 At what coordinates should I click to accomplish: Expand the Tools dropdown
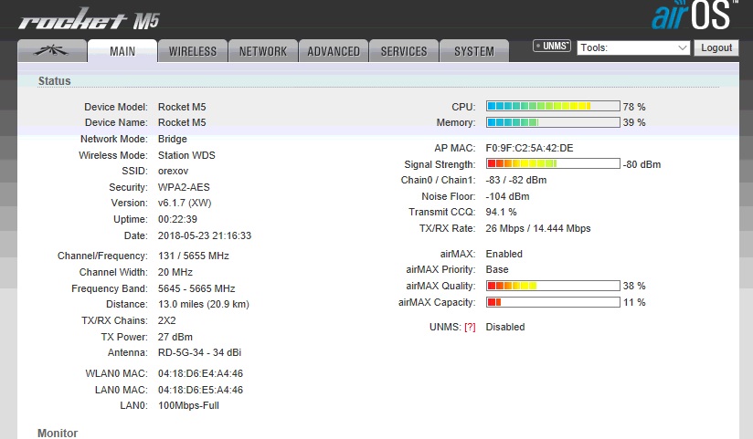(633, 47)
